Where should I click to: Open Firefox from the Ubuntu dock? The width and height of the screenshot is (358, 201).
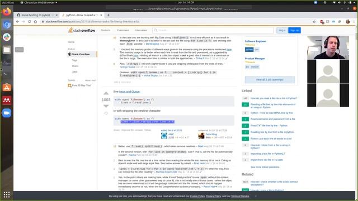(x=7, y=12)
